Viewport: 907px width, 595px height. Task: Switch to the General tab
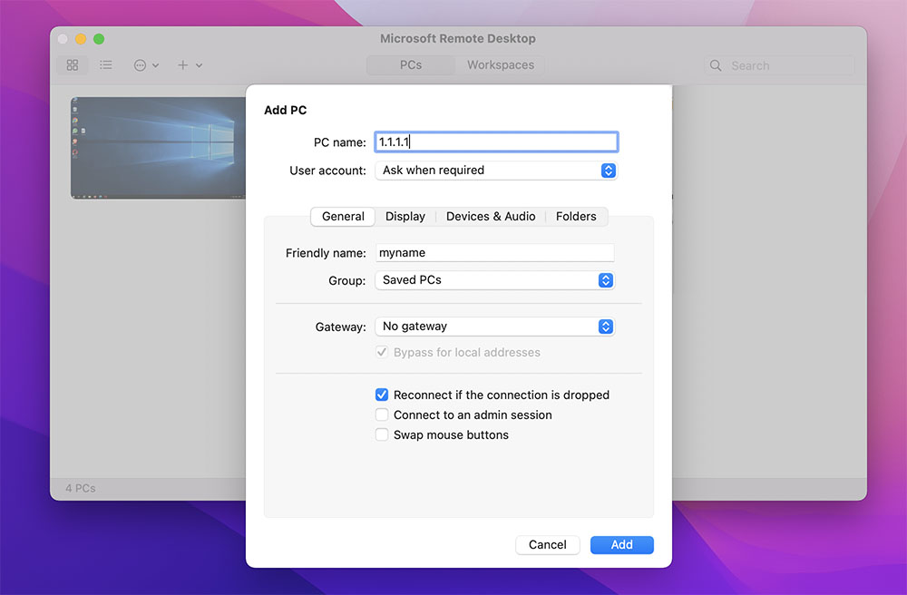(343, 216)
